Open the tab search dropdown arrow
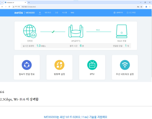152x119 pixels. coord(2,3)
